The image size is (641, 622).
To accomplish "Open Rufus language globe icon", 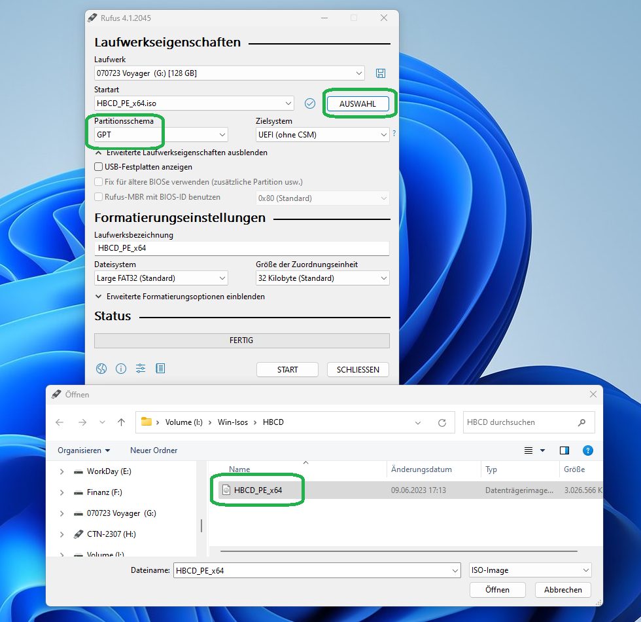I will click(101, 369).
